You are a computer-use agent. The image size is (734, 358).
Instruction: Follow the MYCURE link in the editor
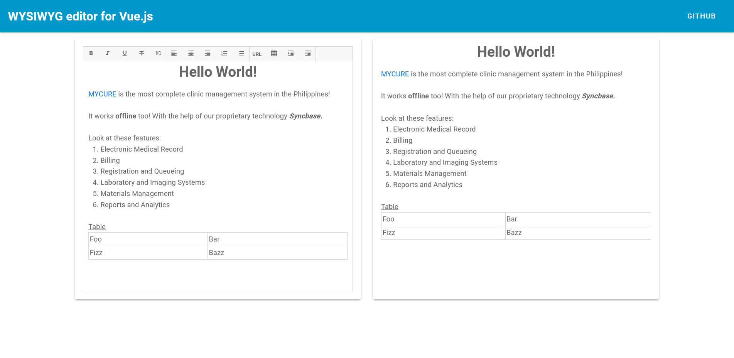[x=102, y=94]
